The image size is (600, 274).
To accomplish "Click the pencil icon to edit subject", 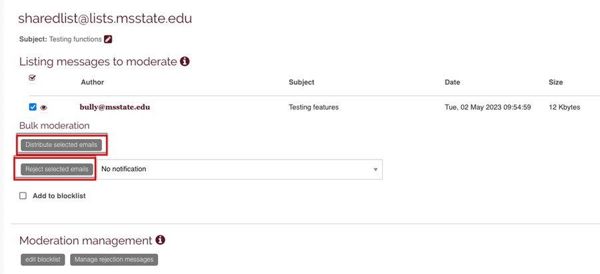I will 108,39.
